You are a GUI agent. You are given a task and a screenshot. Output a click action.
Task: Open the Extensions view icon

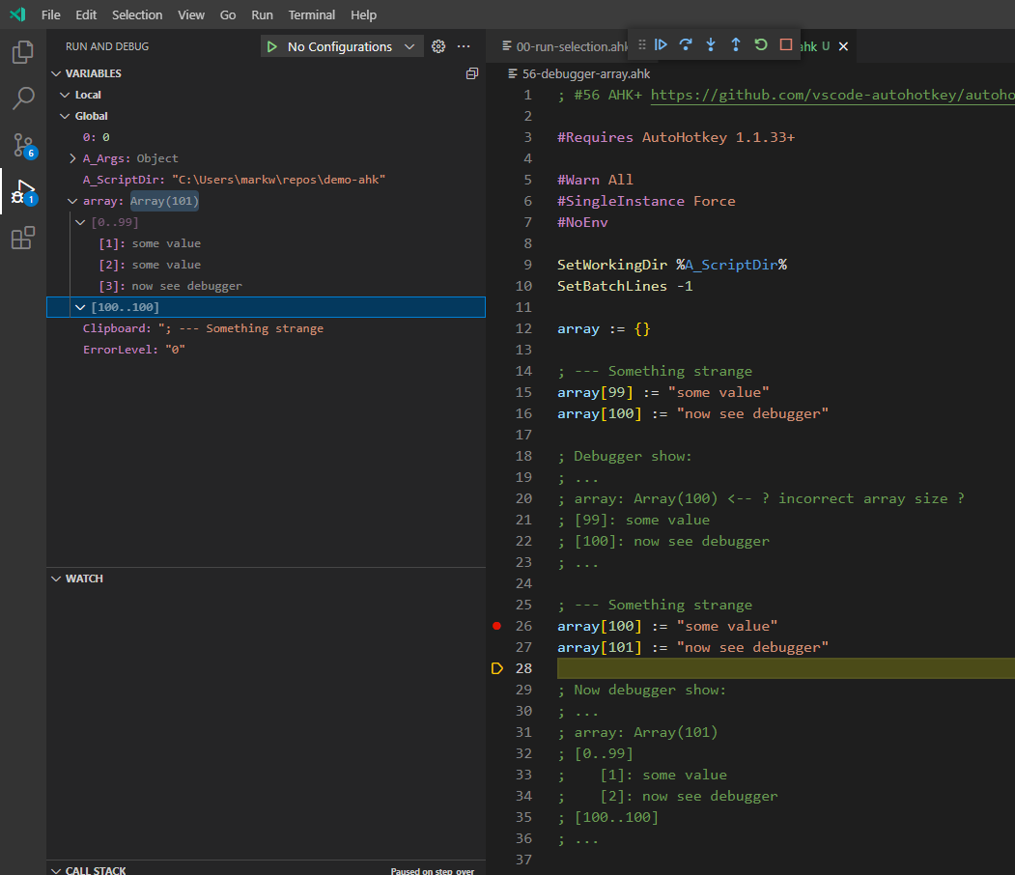coord(23,238)
